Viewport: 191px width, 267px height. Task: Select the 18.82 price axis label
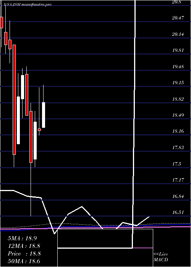pyautogui.click(x=178, y=99)
